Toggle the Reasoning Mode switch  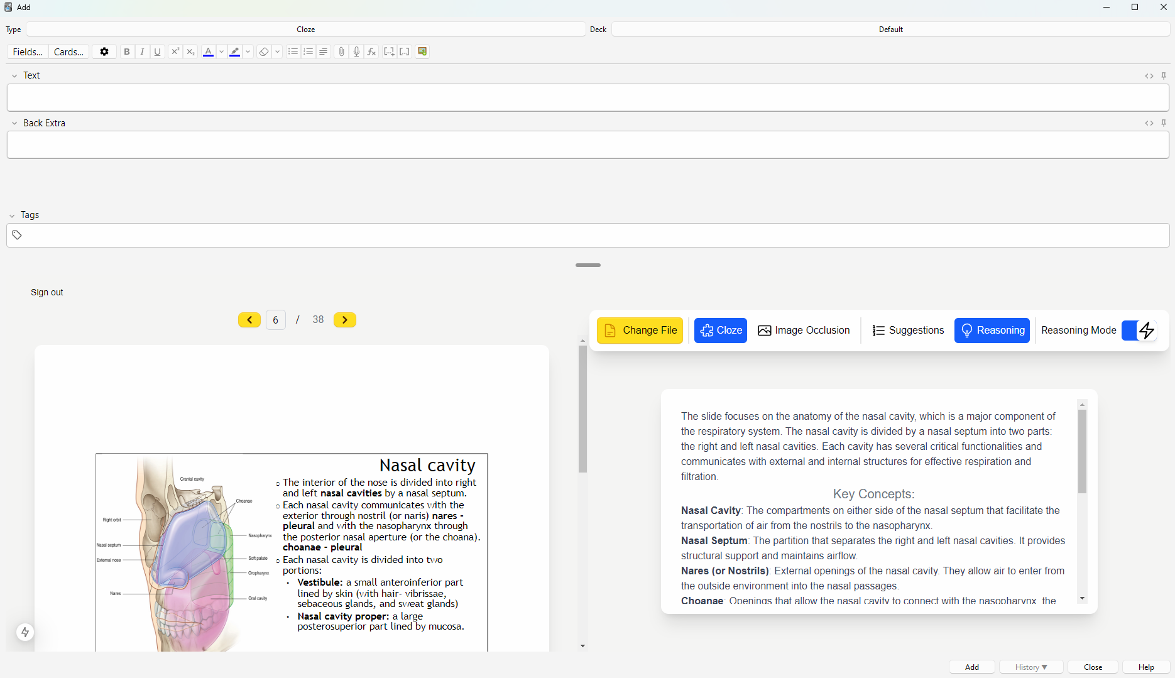point(1139,331)
